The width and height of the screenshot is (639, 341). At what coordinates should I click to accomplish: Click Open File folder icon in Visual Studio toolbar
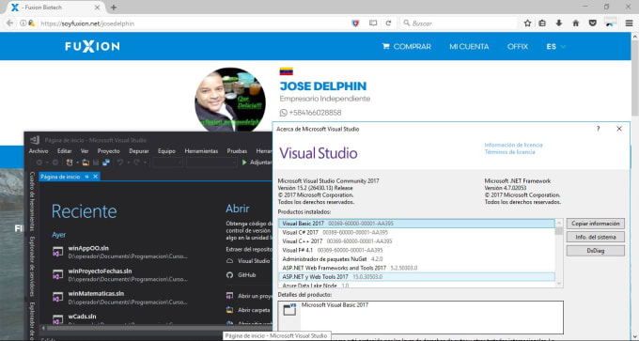point(86,163)
